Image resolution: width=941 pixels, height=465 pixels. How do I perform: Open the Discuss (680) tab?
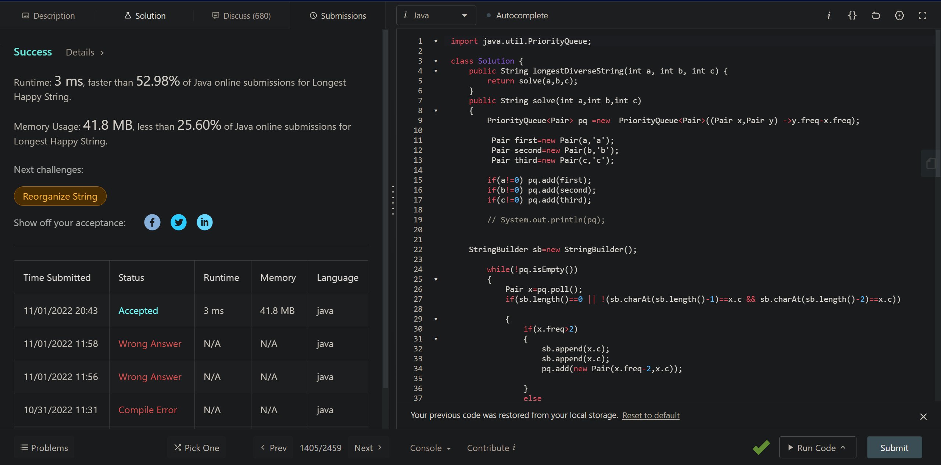point(241,16)
